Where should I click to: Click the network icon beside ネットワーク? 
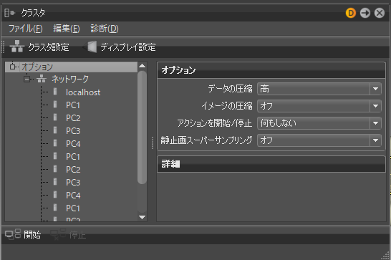pyautogui.click(x=42, y=79)
